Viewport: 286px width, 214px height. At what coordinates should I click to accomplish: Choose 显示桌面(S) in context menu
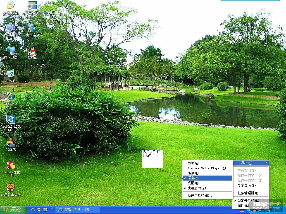point(251,186)
